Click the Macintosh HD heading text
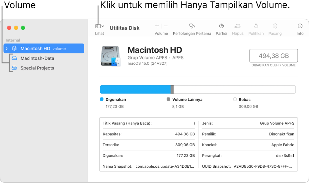Viewport: 309px width, 183px height. click(x=155, y=50)
